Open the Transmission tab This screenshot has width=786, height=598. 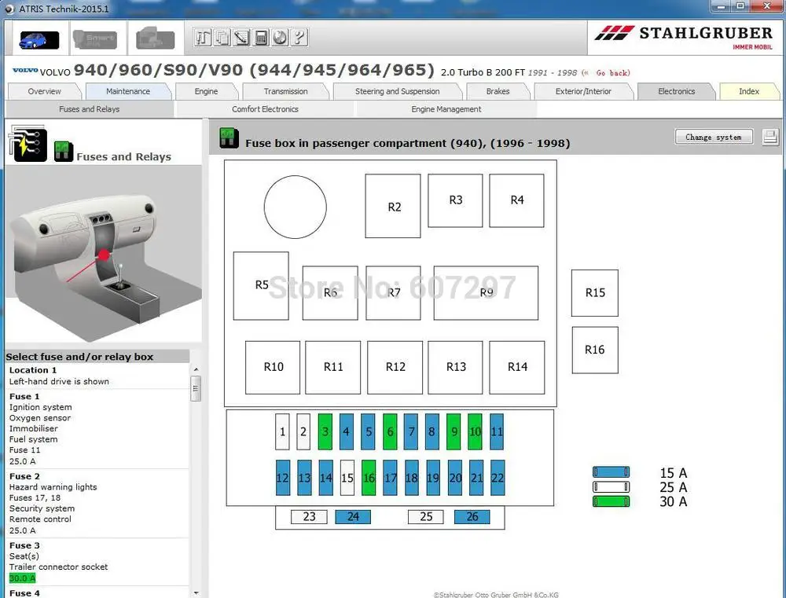pos(286,91)
